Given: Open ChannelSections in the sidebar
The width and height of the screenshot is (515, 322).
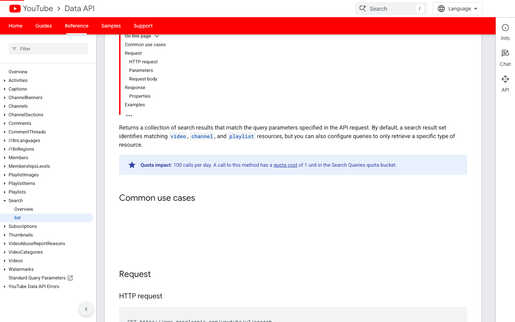Looking at the screenshot, I should coord(26,115).
